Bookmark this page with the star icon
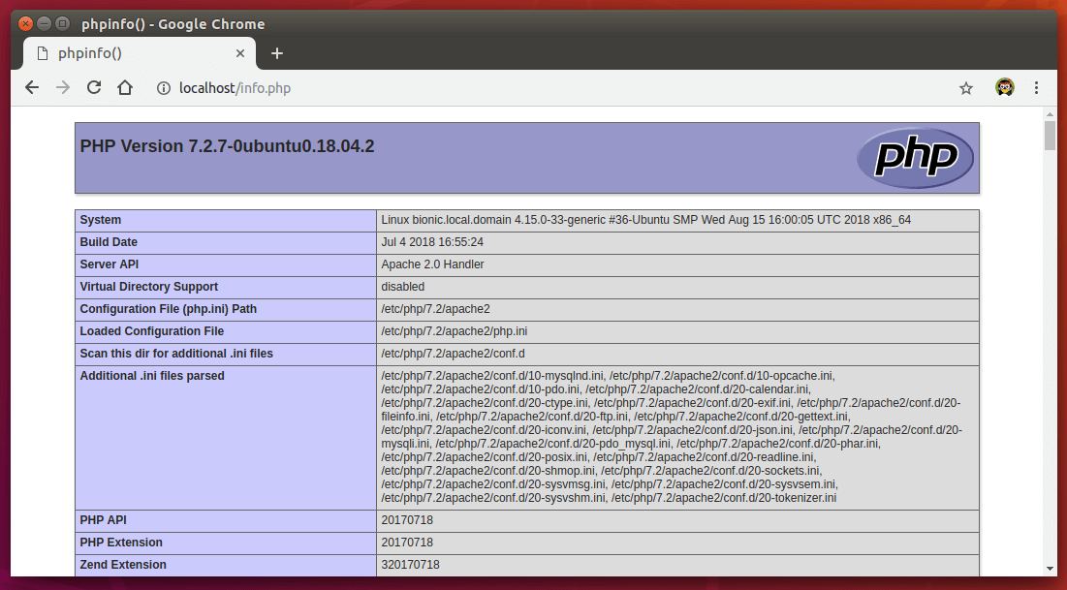 point(965,88)
